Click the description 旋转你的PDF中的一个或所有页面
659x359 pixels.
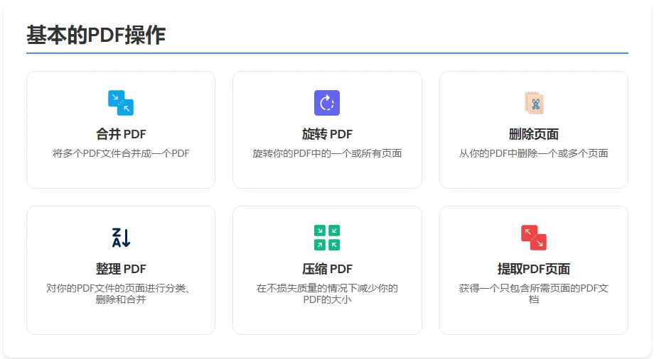click(x=327, y=153)
